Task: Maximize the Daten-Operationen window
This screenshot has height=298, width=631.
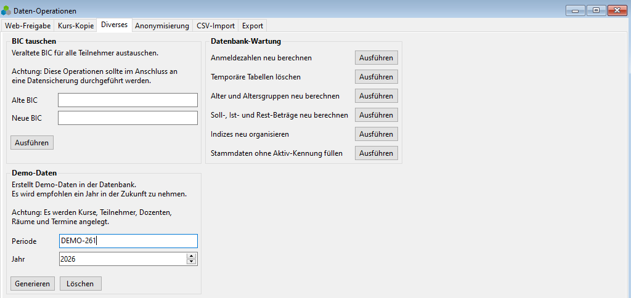Action: point(596,10)
